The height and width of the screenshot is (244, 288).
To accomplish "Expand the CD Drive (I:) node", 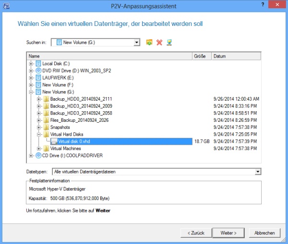I will click(31, 156).
